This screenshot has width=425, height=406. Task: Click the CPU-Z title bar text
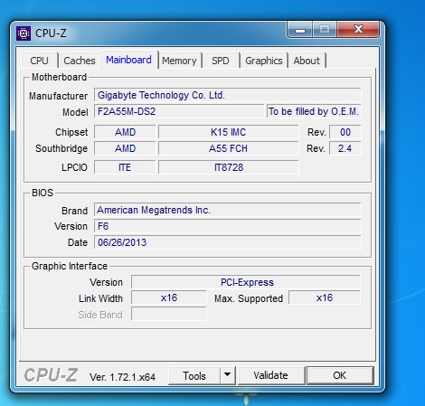(51, 33)
